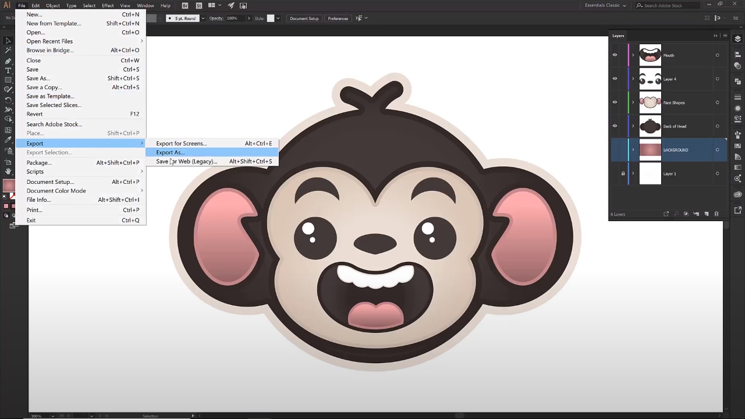Select the bACKGROUND layer thumbnail

650,150
